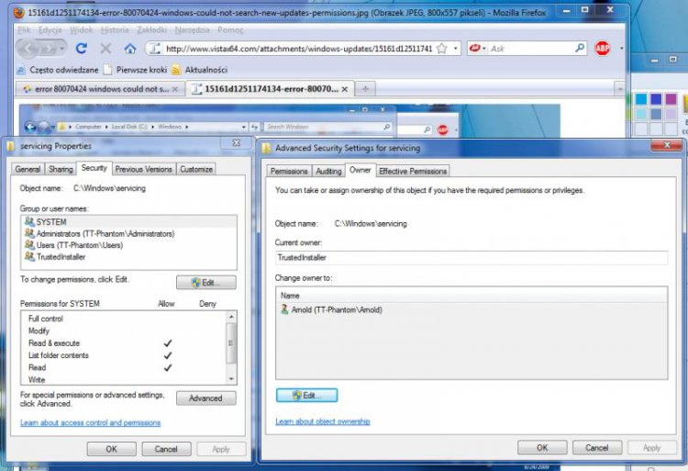Open the Aktualności feed bookmark

pyautogui.click(x=200, y=70)
